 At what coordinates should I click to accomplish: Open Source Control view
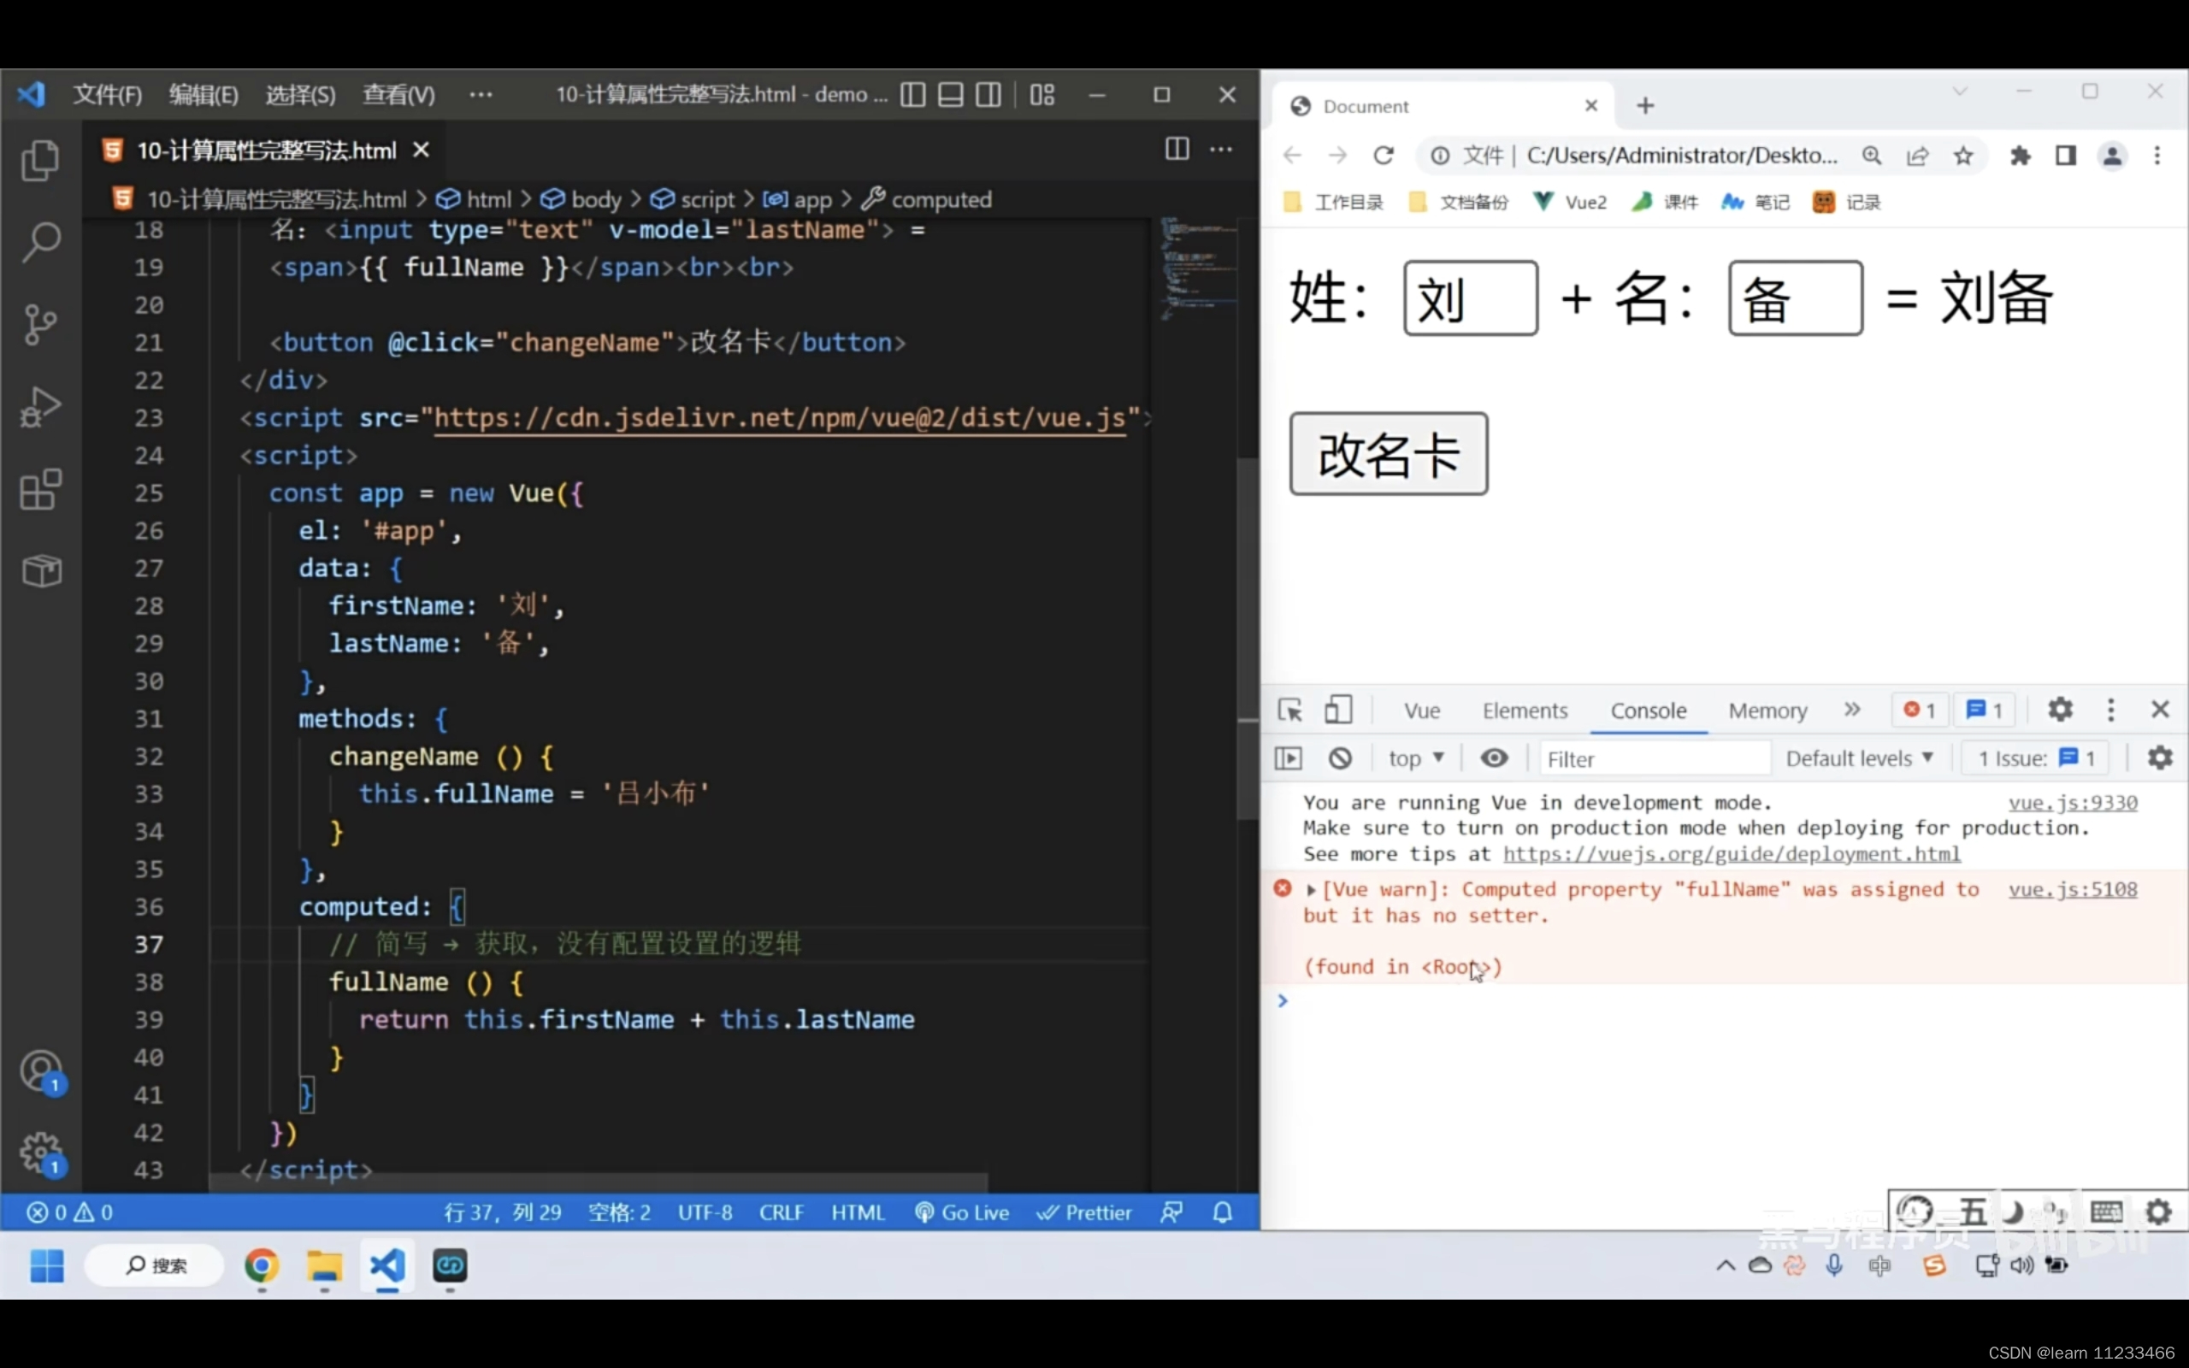click(41, 324)
